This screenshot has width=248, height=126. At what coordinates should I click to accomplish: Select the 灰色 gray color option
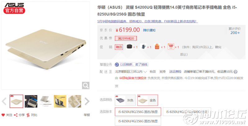point(125,100)
